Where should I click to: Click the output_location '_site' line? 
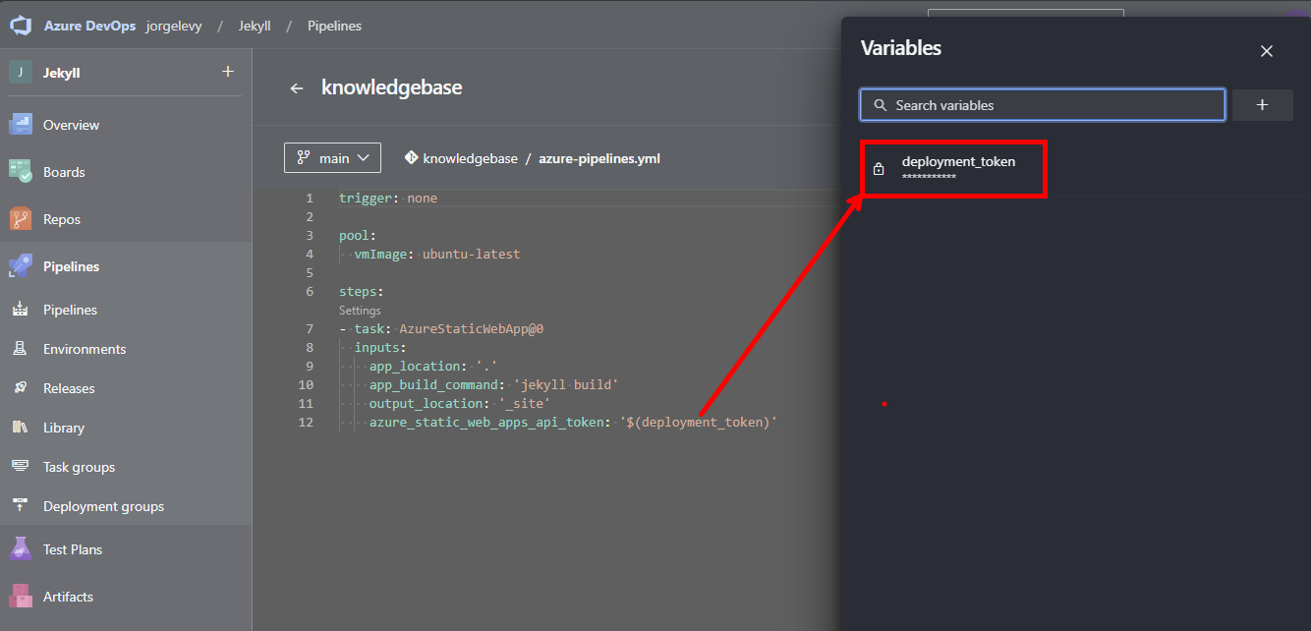pyautogui.click(x=460, y=403)
